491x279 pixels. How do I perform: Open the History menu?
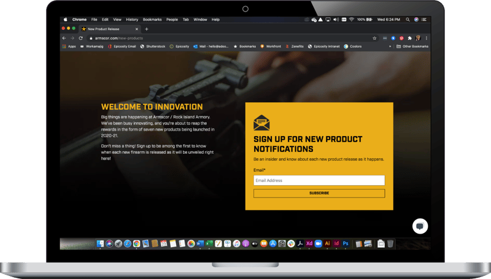(x=132, y=20)
